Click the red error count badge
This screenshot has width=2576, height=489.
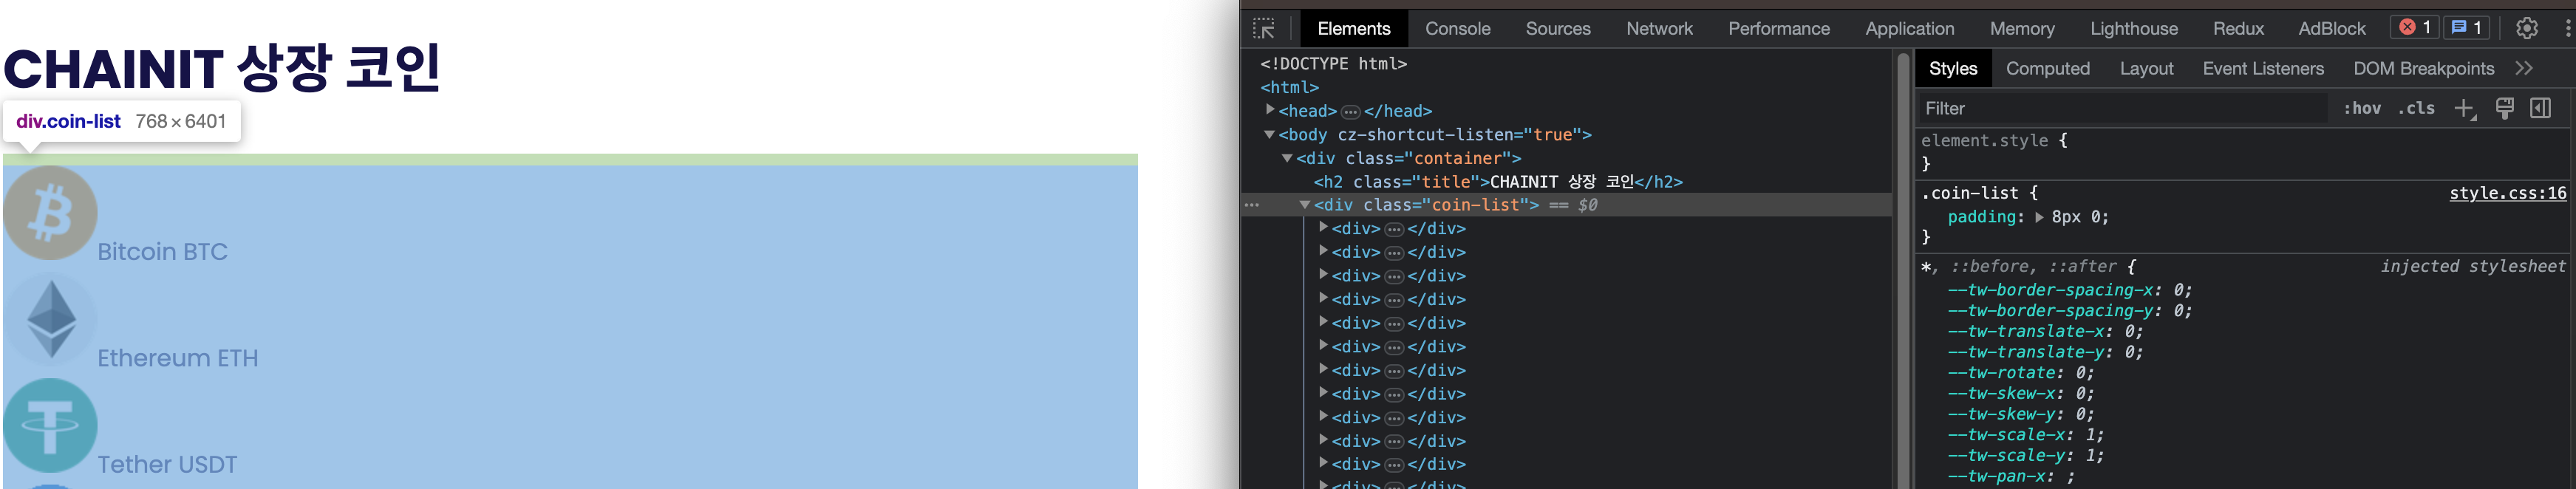(x=2414, y=27)
